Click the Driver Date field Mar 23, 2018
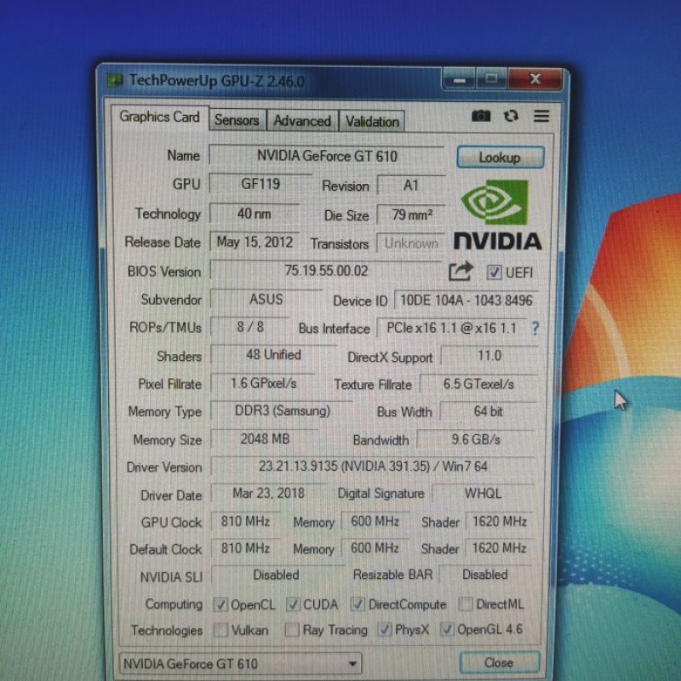The height and width of the screenshot is (681, 681). coord(268,494)
